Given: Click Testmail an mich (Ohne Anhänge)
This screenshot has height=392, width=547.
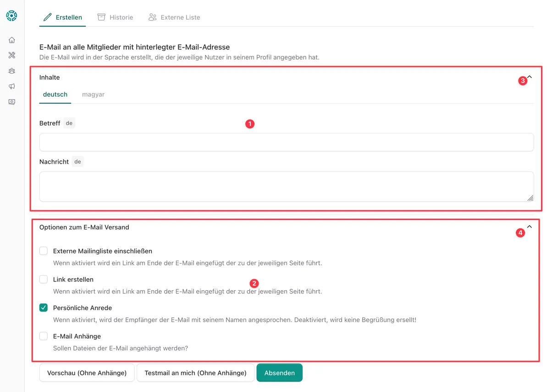Looking at the screenshot, I should coord(195,373).
